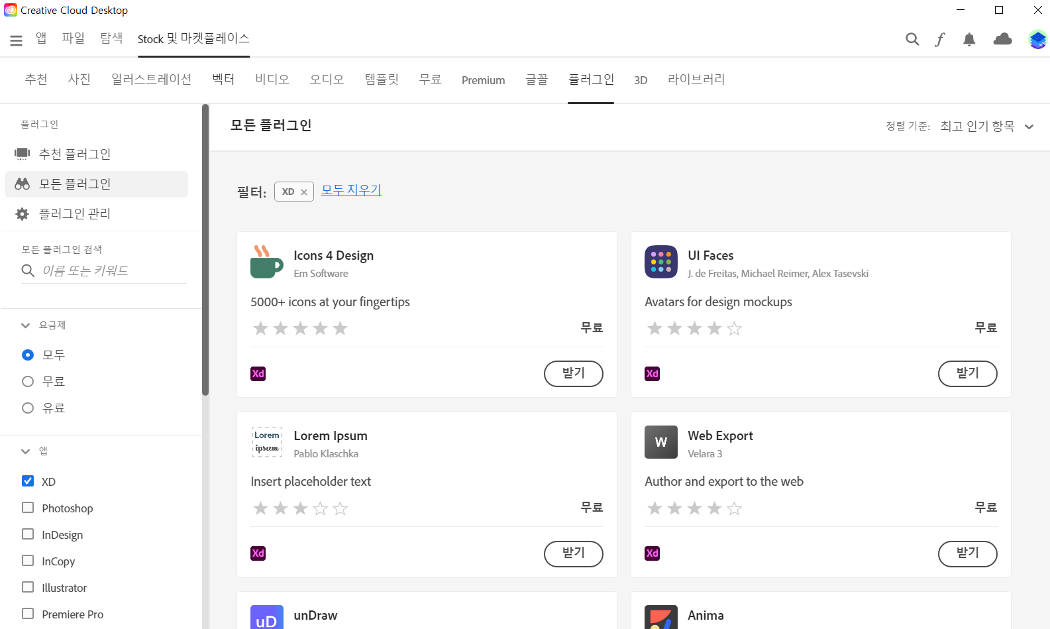Click 받기 for UI Faces
The image size is (1050, 629).
(x=968, y=374)
